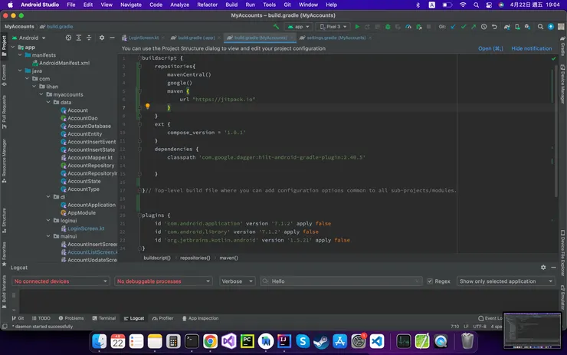Open the Refactor menu
Screen dimensions: 567x355
click(207, 5)
